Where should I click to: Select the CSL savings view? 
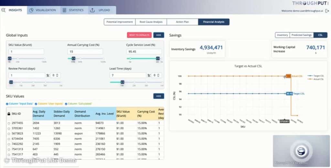pos(320,35)
